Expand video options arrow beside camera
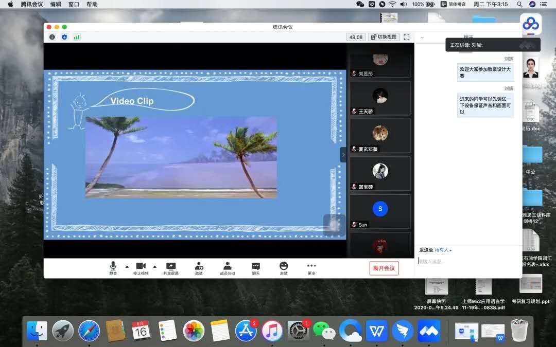The width and height of the screenshot is (556, 347). coord(154,266)
